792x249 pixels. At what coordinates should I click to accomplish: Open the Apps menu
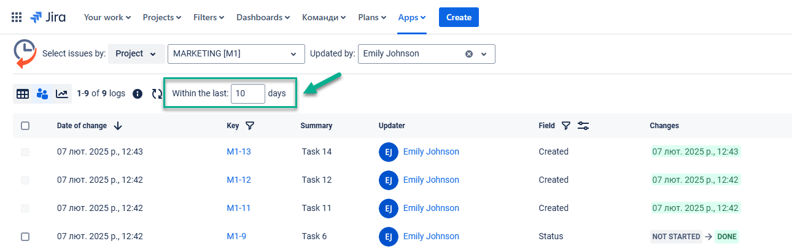(411, 17)
